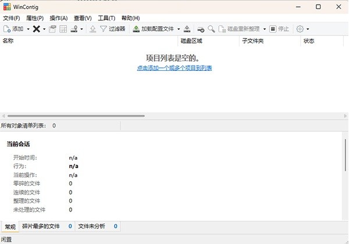Click the 加載配置文件 load profile button
Viewport: 349px width, 244px height.
[x=154, y=28]
